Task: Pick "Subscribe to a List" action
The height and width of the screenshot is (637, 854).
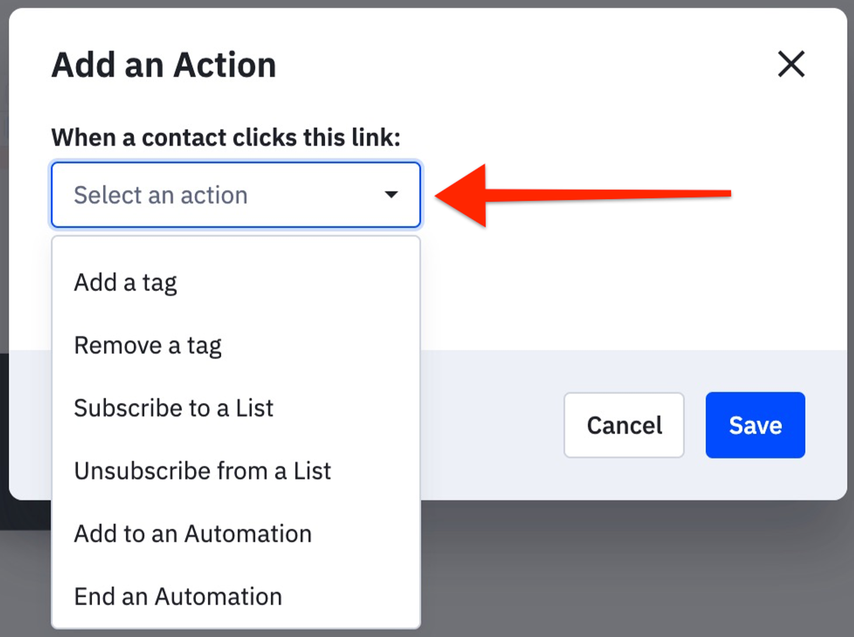Action: coord(173,408)
